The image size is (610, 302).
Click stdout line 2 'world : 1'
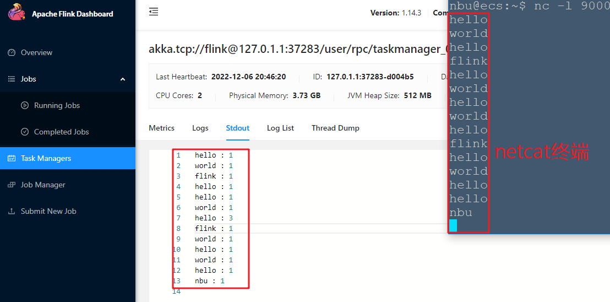214,166
